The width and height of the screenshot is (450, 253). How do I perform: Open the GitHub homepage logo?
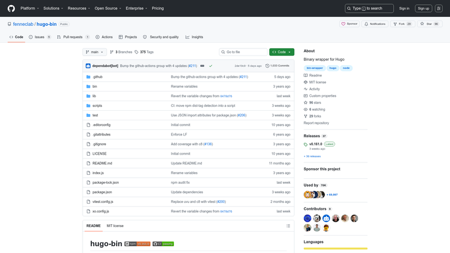point(11,8)
